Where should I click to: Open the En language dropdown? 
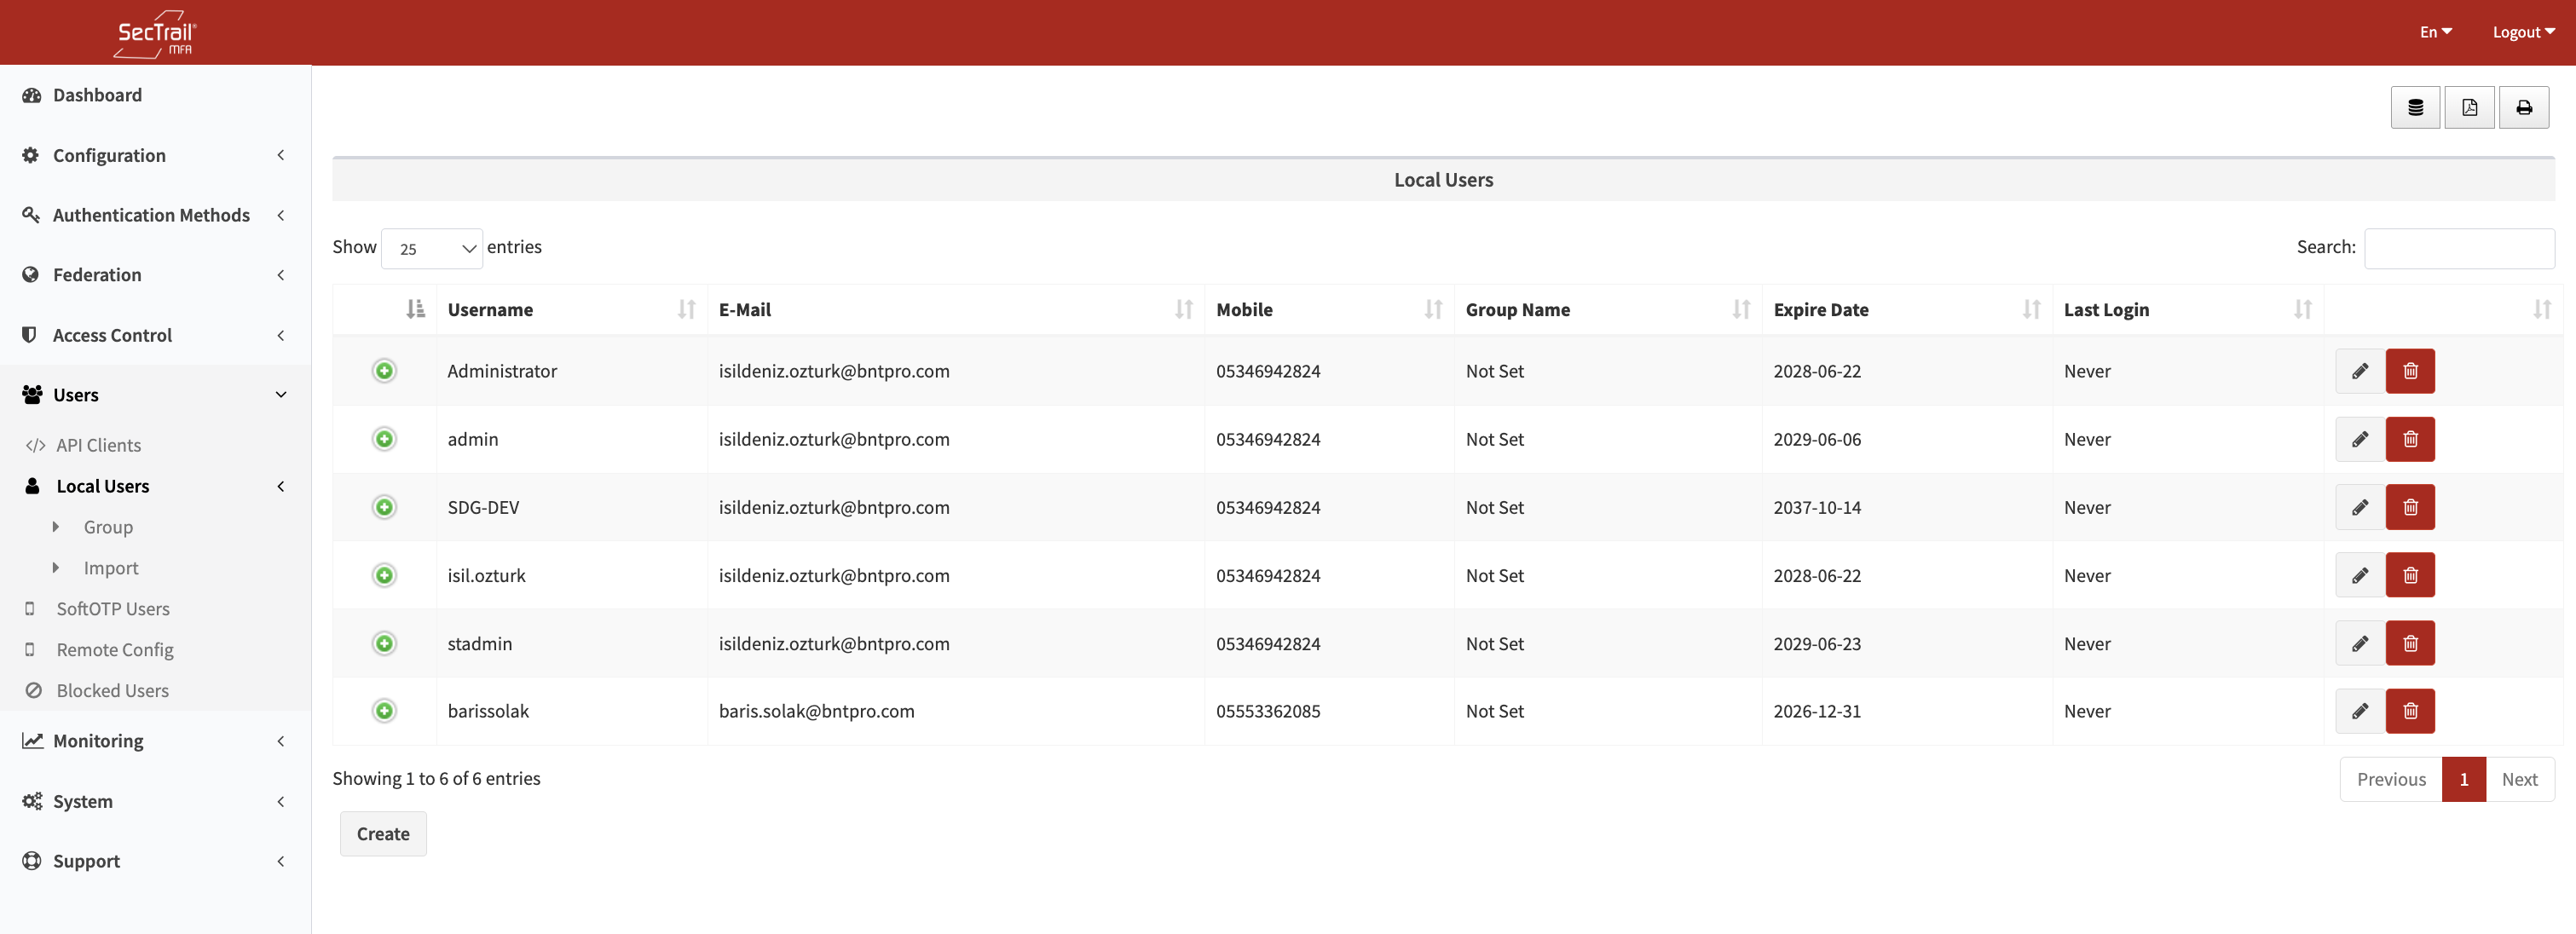pyautogui.click(x=2435, y=32)
